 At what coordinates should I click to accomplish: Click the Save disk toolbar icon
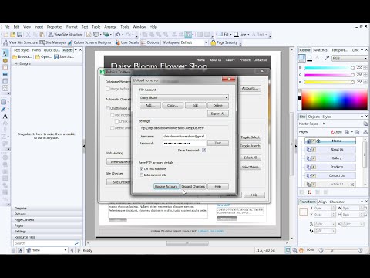[x=20, y=35]
